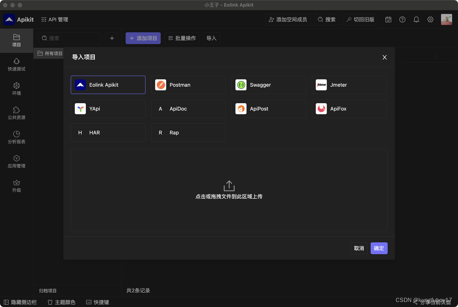
Task: Open the user avatar menu
Action: tap(447, 20)
